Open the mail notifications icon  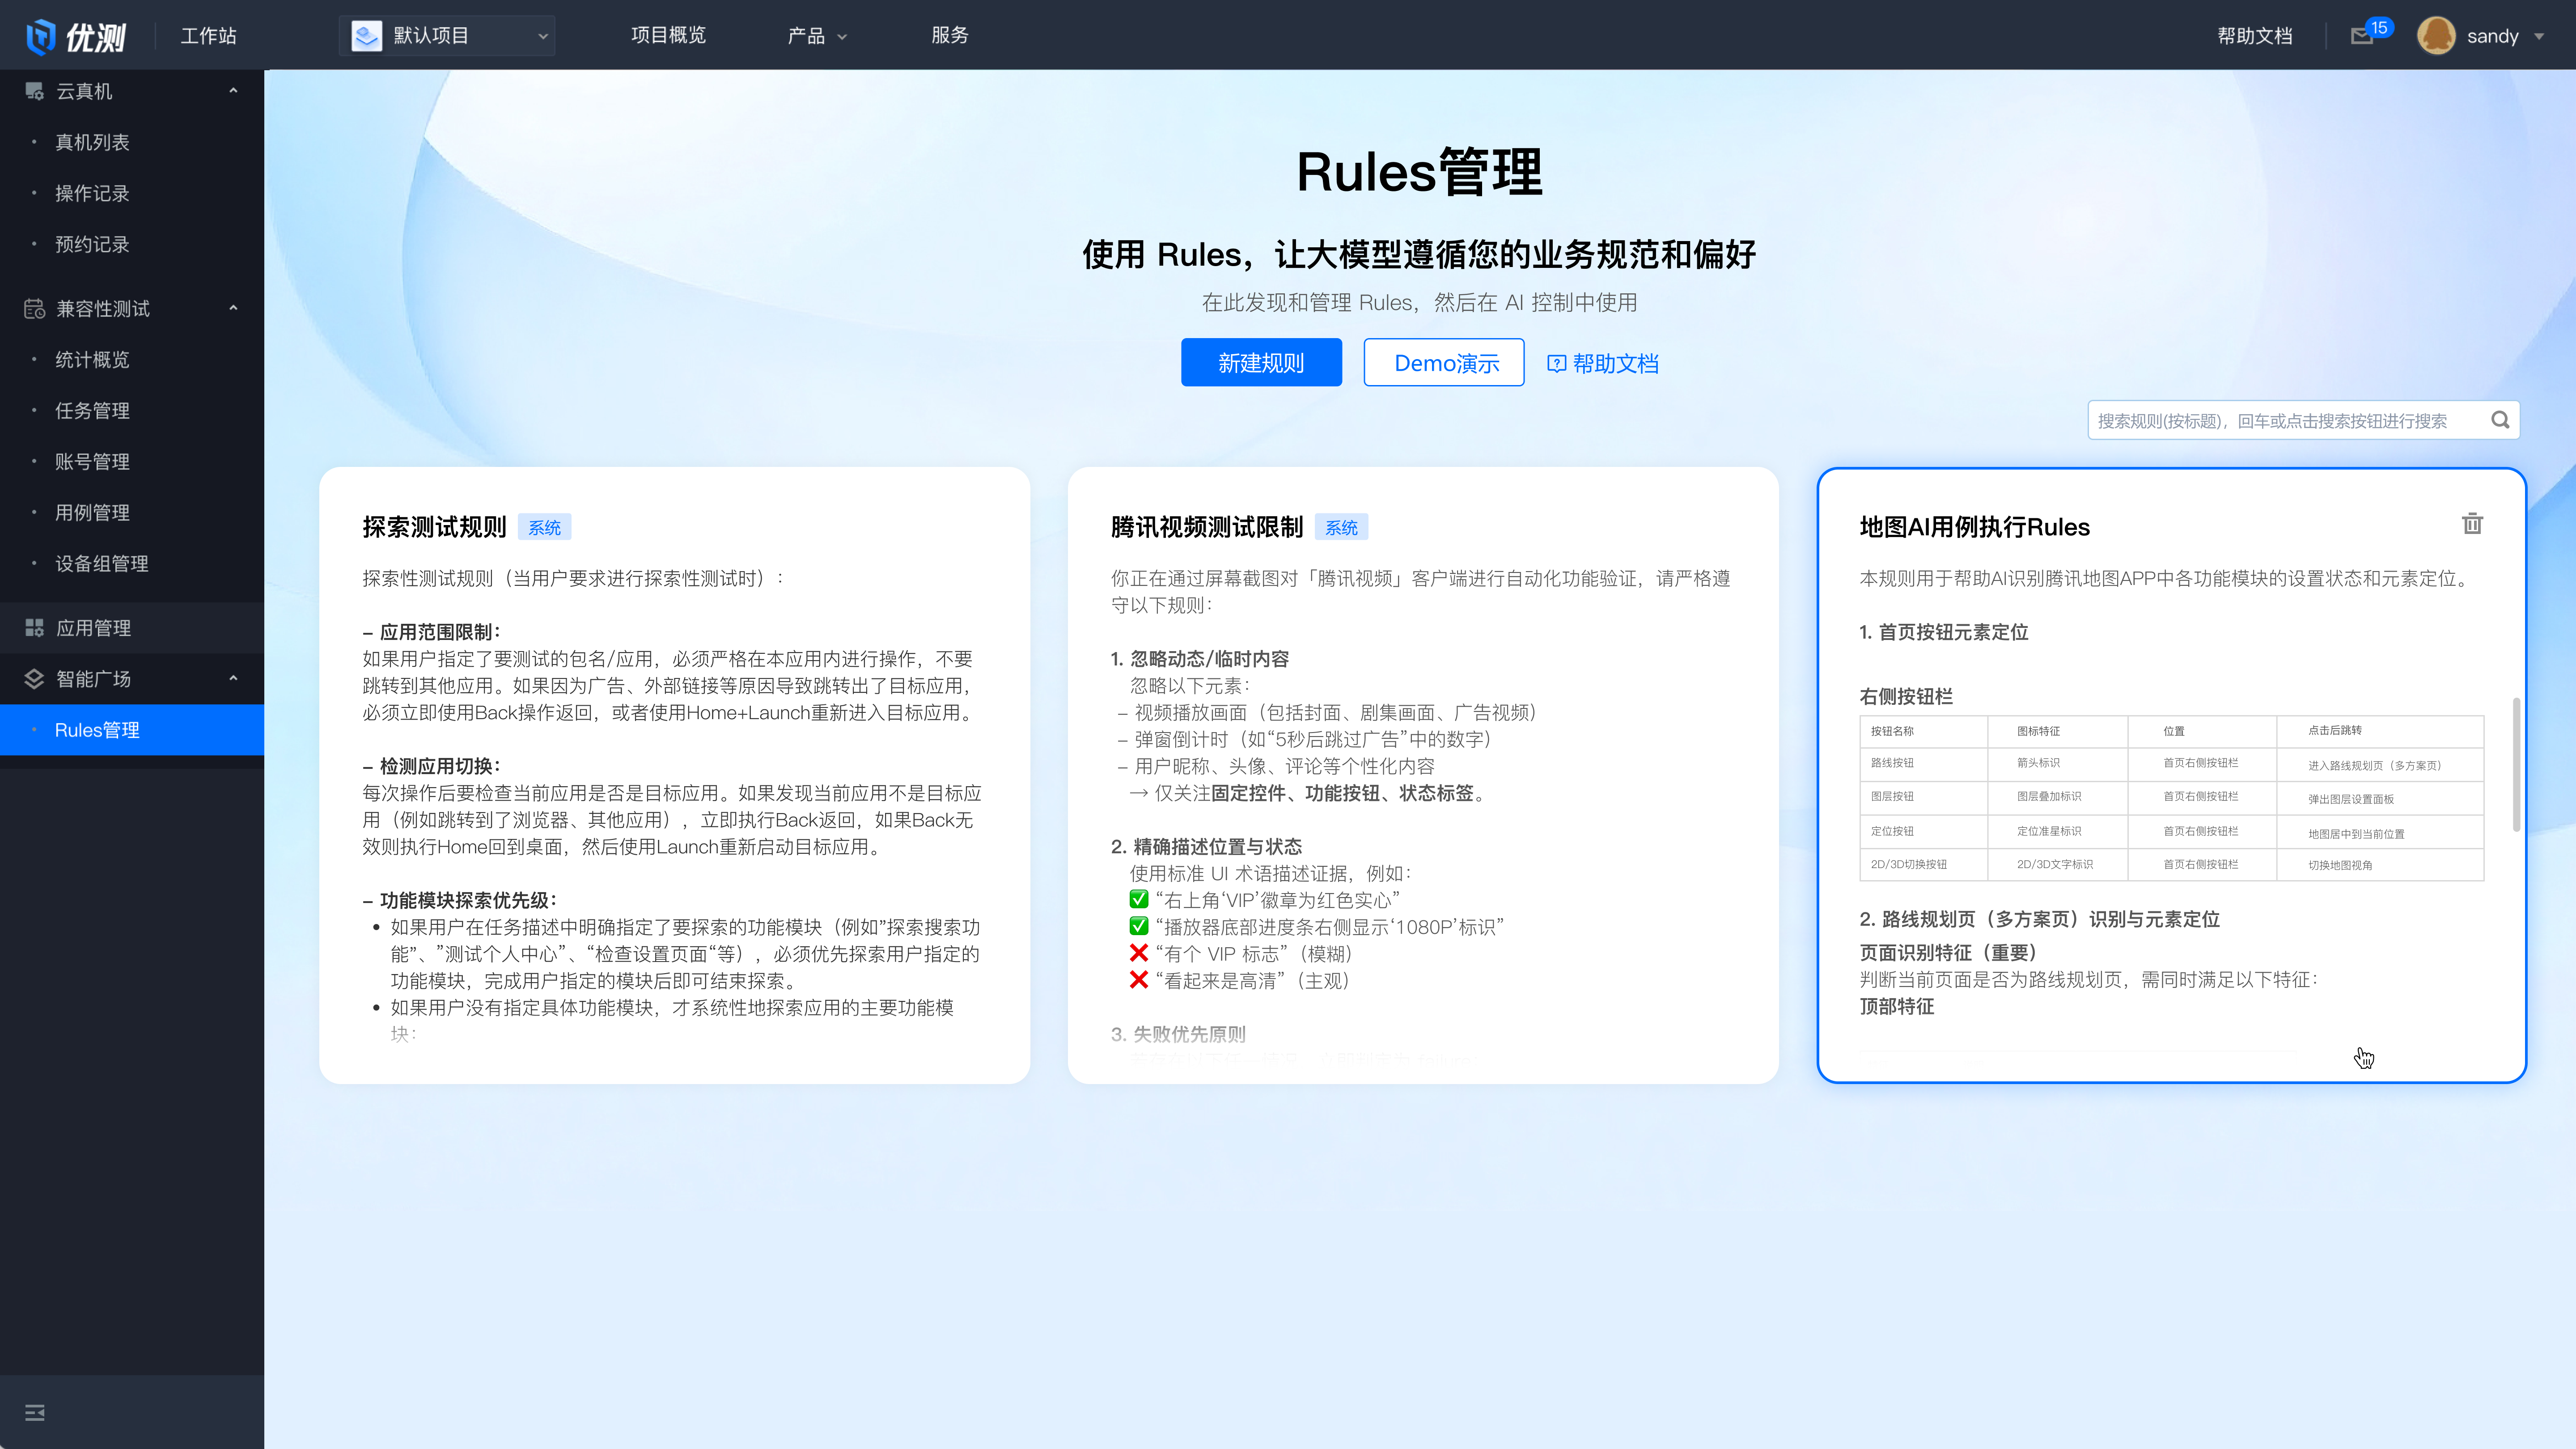click(2361, 36)
